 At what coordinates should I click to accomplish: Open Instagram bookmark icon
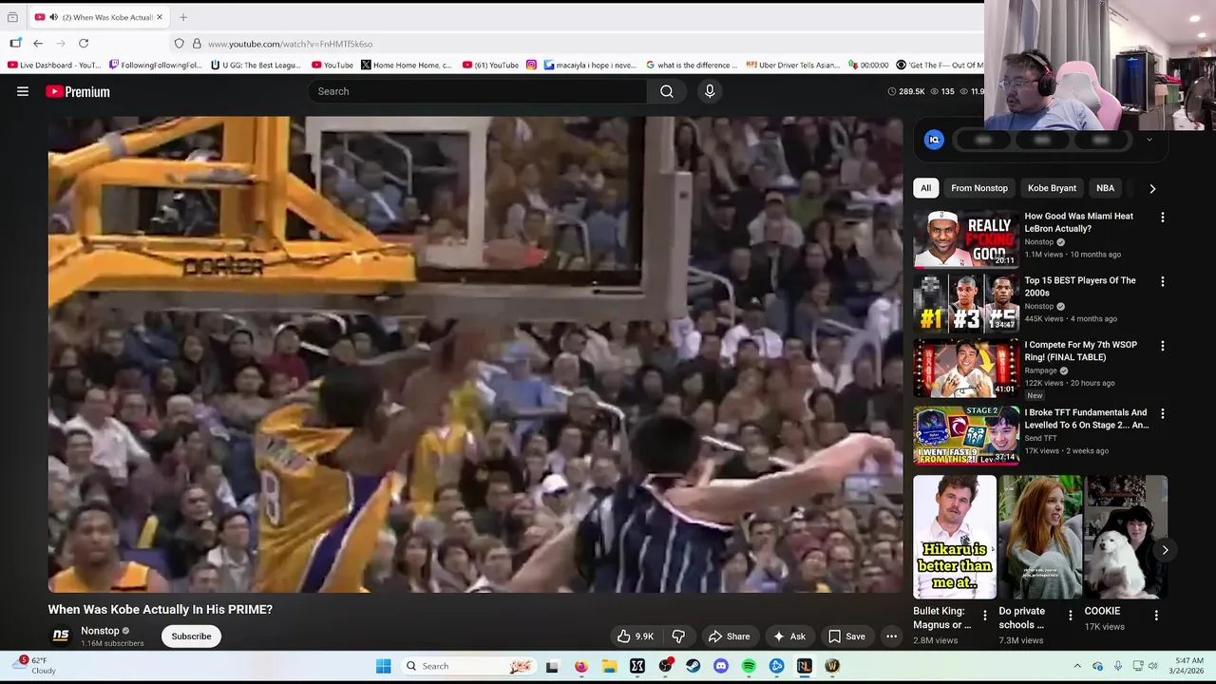[531, 65]
